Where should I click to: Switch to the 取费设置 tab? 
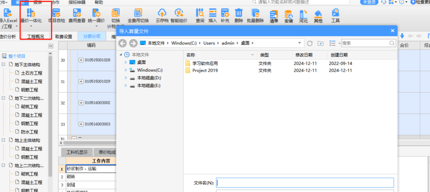[64, 37]
